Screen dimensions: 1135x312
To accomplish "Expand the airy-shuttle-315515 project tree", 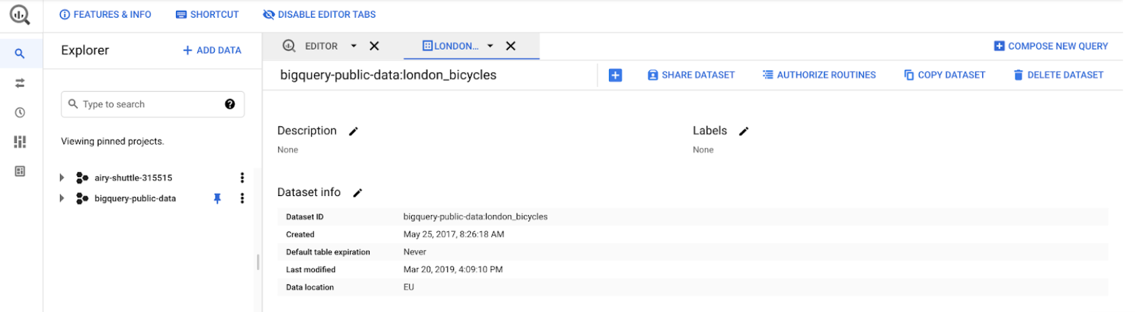I will [x=62, y=178].
